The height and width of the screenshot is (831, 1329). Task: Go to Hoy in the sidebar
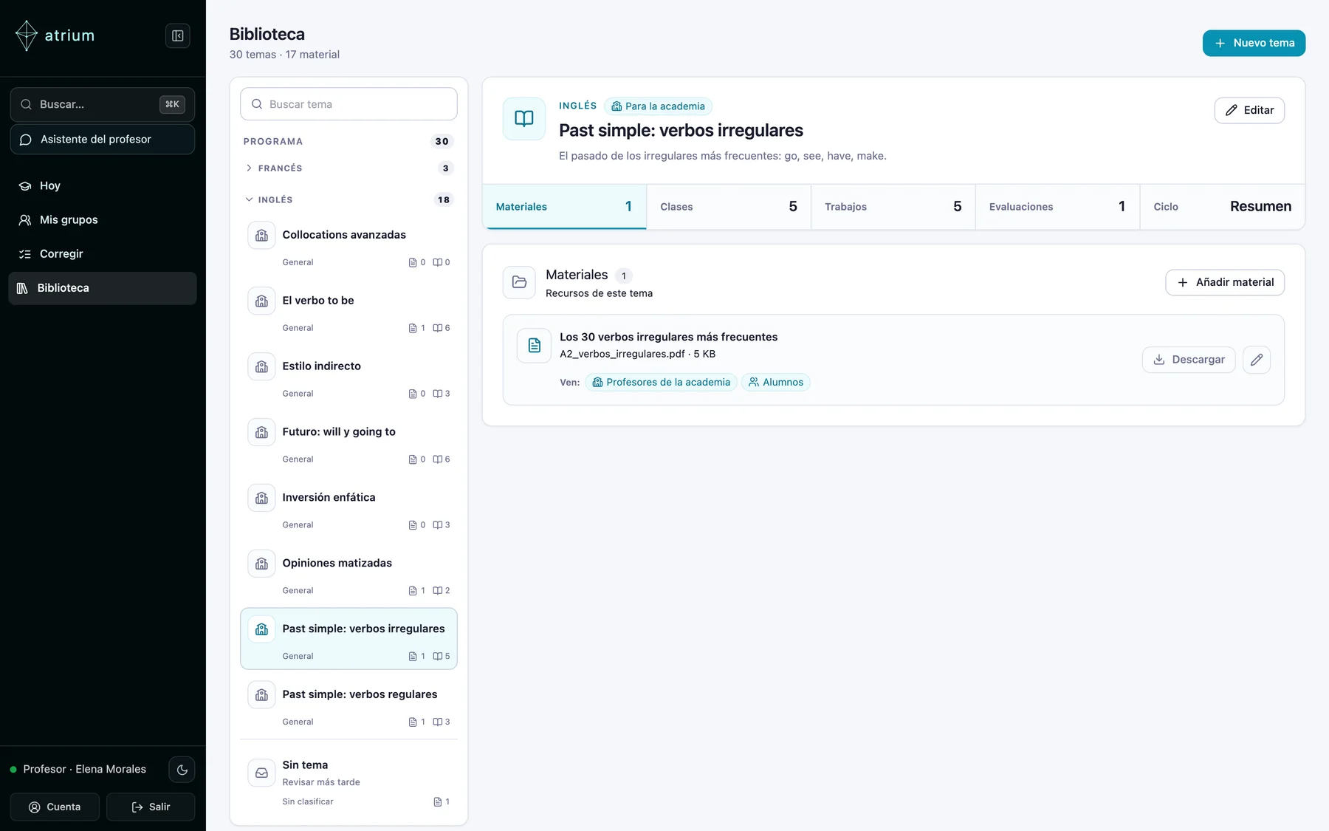(x=103, y=185)
